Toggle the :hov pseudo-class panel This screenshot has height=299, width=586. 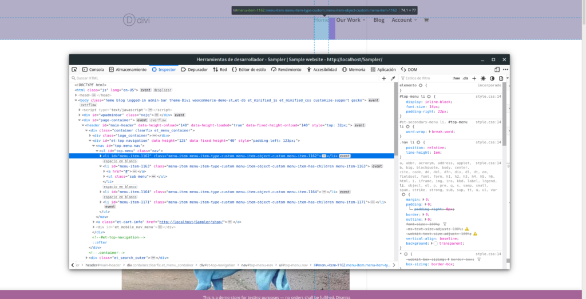tap(456, 78)
